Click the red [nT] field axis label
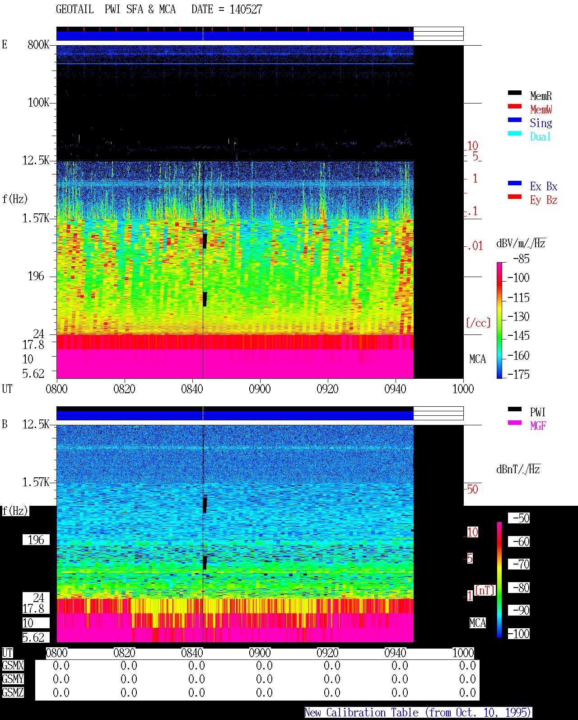This screenshot has height=720, width=578. coord(485,590)
